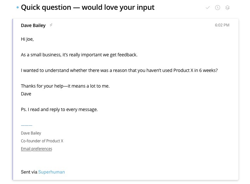The height and width of the screenshot is (184, 250).
Task: Click the "As a small business" sentence
Action: [79, 55]
